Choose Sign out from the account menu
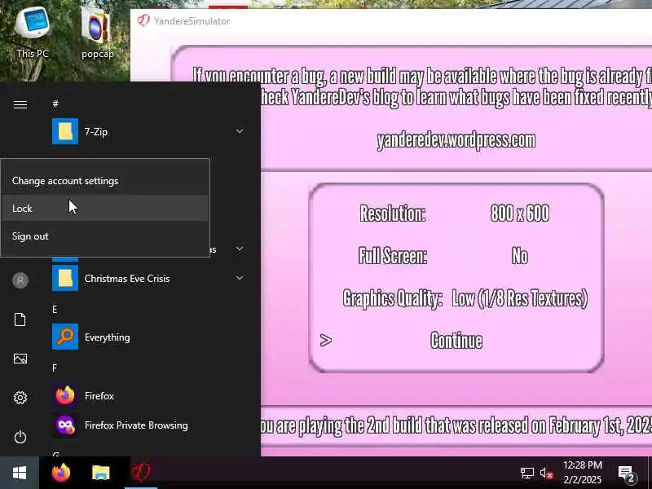 coord(105,236)
